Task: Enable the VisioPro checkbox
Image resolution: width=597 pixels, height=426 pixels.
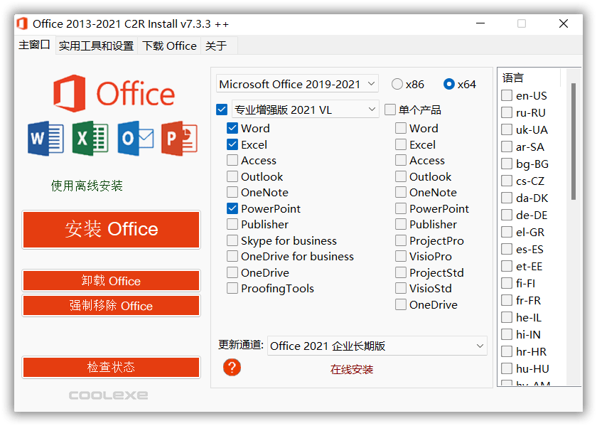Action: pyautogui.click(x=401, y=256)
